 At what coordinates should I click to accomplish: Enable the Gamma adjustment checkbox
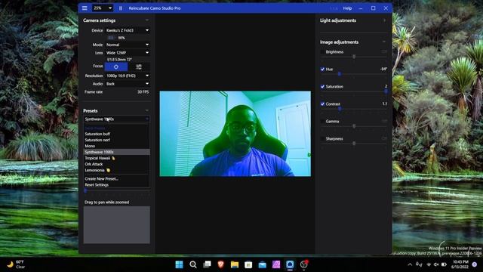coord(322,122)
